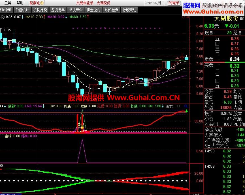The height and width of the screenshot is (195, 245).
Task: Click the current price 6.33元
Action: pyautogui.click(x=212, y=26)
